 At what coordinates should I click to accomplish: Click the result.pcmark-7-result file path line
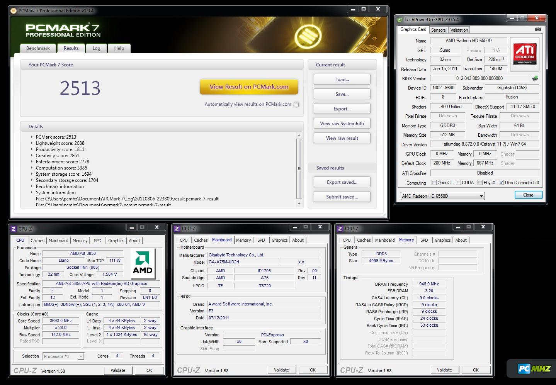coord(127,199)
